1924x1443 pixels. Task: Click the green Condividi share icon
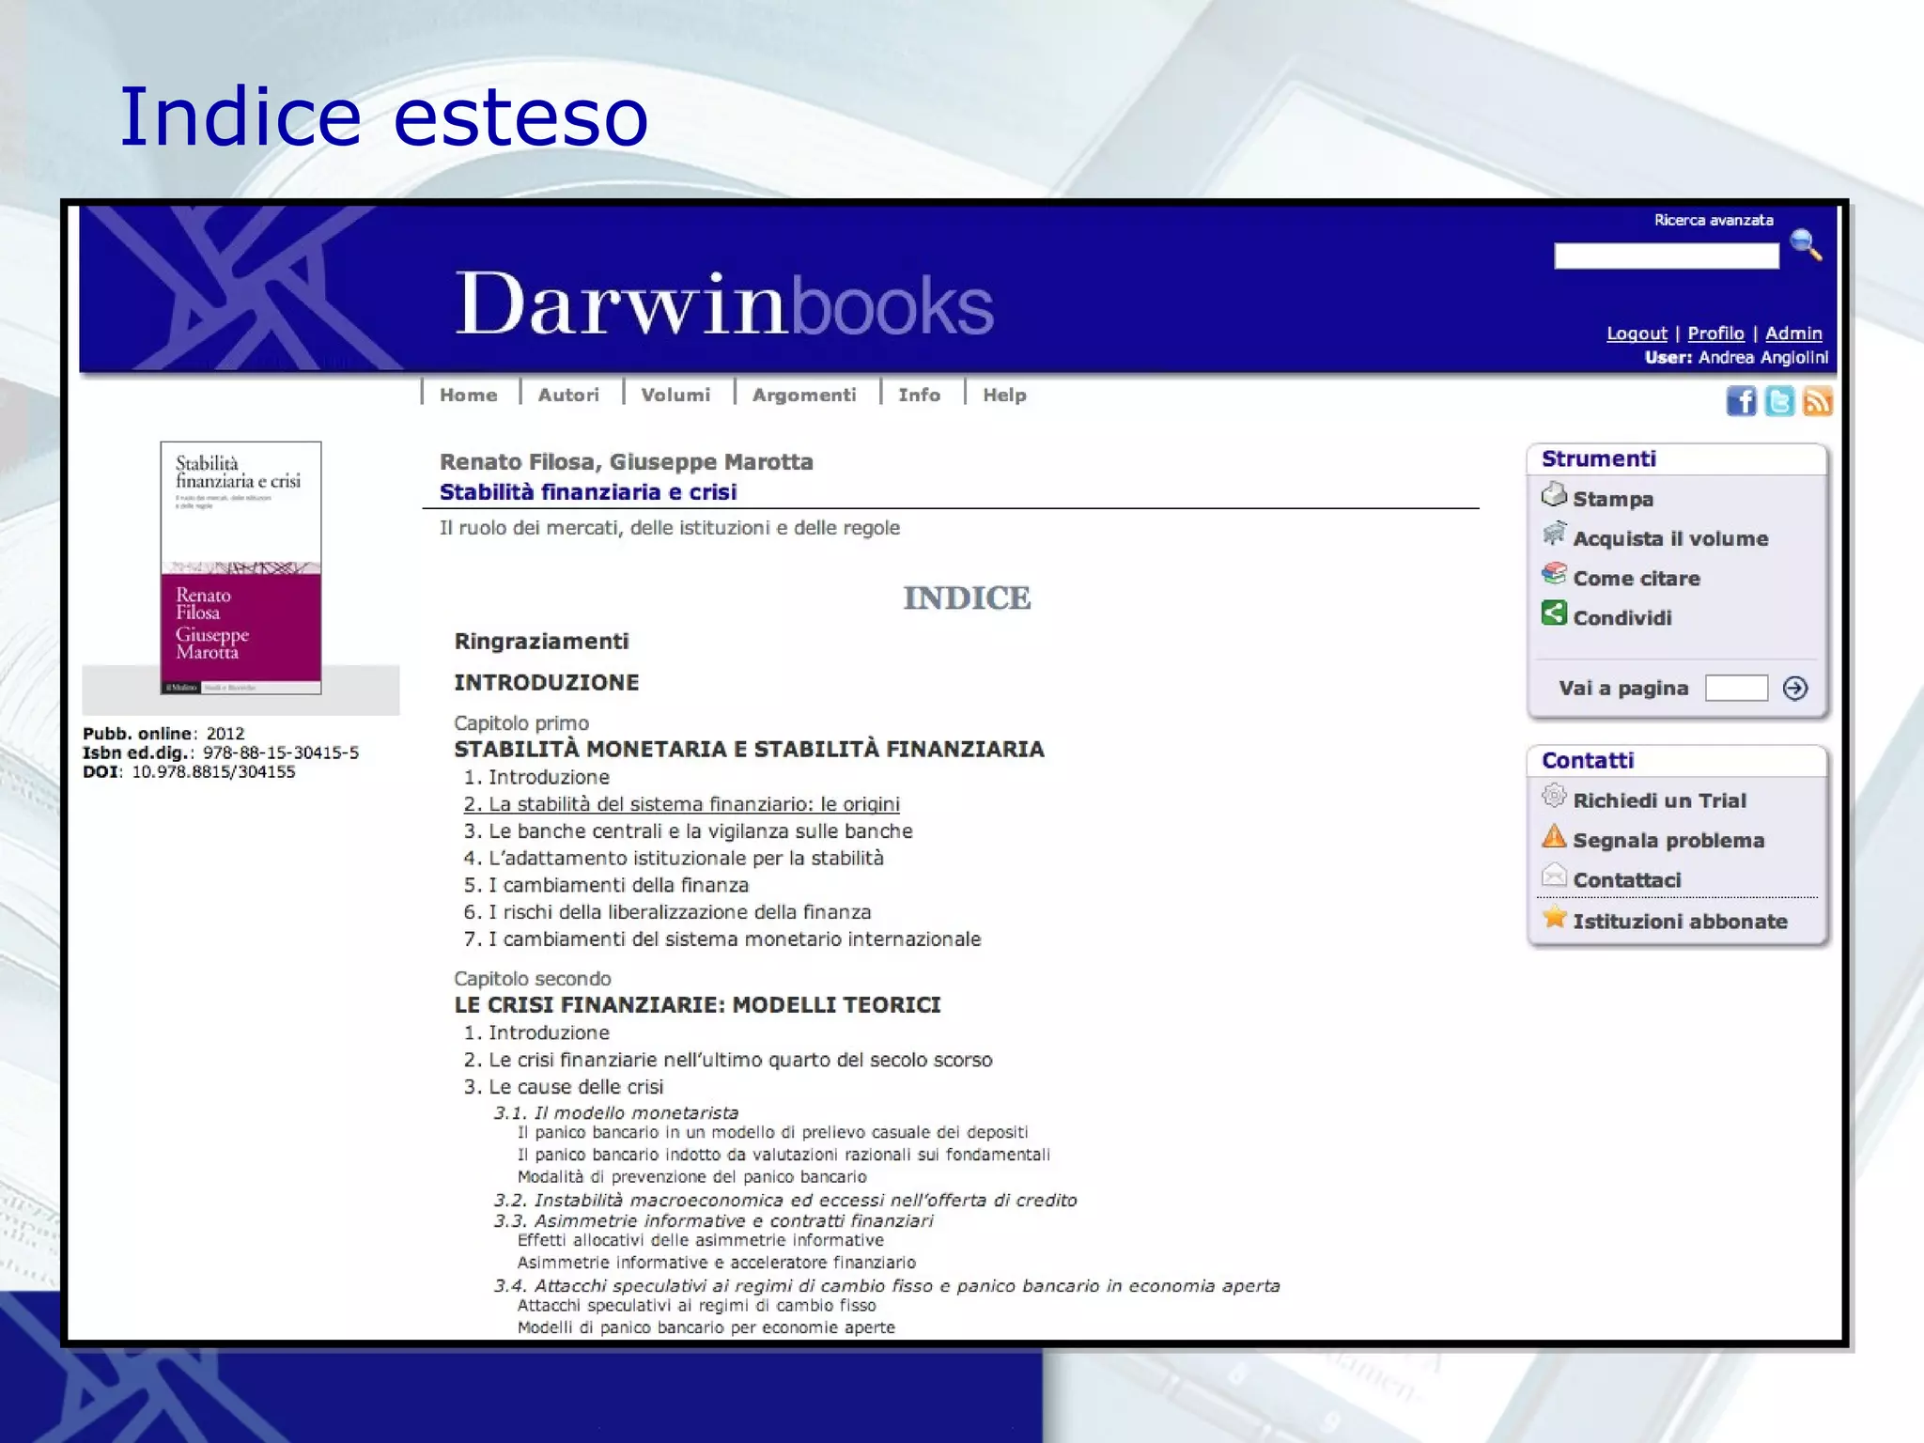tap(1554, 613)
